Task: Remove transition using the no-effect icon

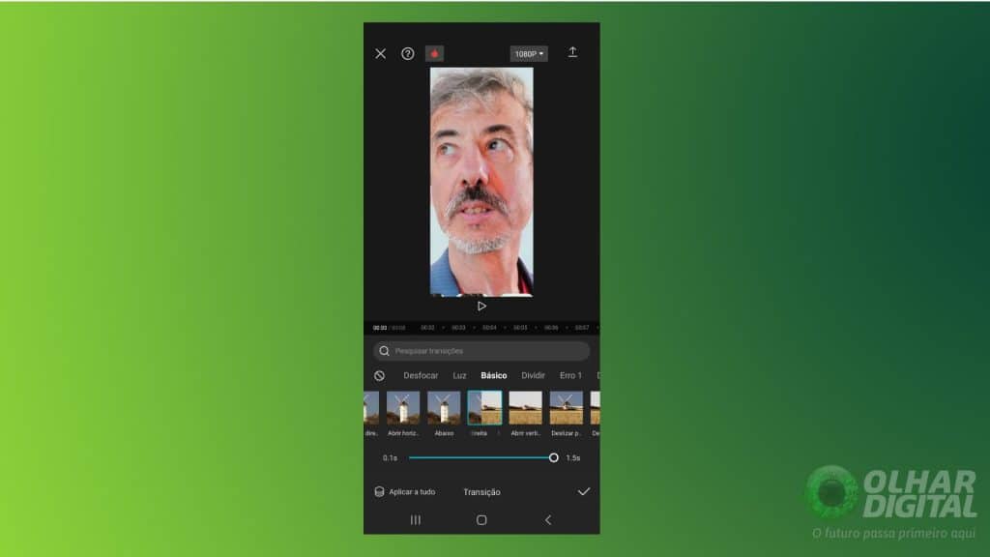Action: [x=380, y=375]
